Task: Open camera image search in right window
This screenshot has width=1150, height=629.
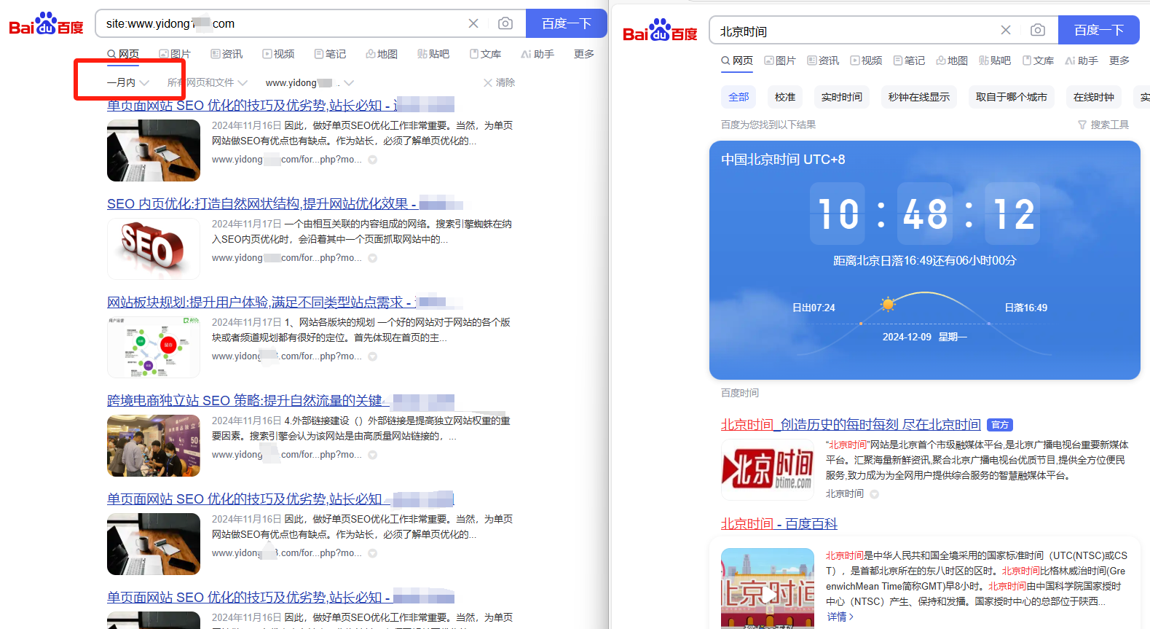Action: [1038, 30]
